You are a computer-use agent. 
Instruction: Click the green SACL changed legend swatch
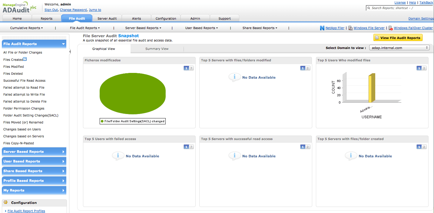coord(102,121)
